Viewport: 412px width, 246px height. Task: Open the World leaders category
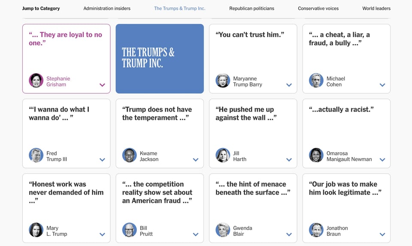(x=376, y=9)
